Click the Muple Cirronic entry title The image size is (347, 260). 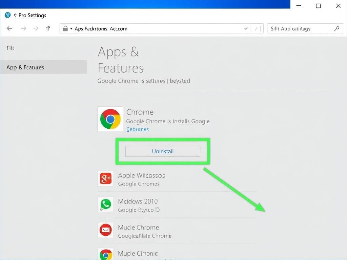[138, 253]
